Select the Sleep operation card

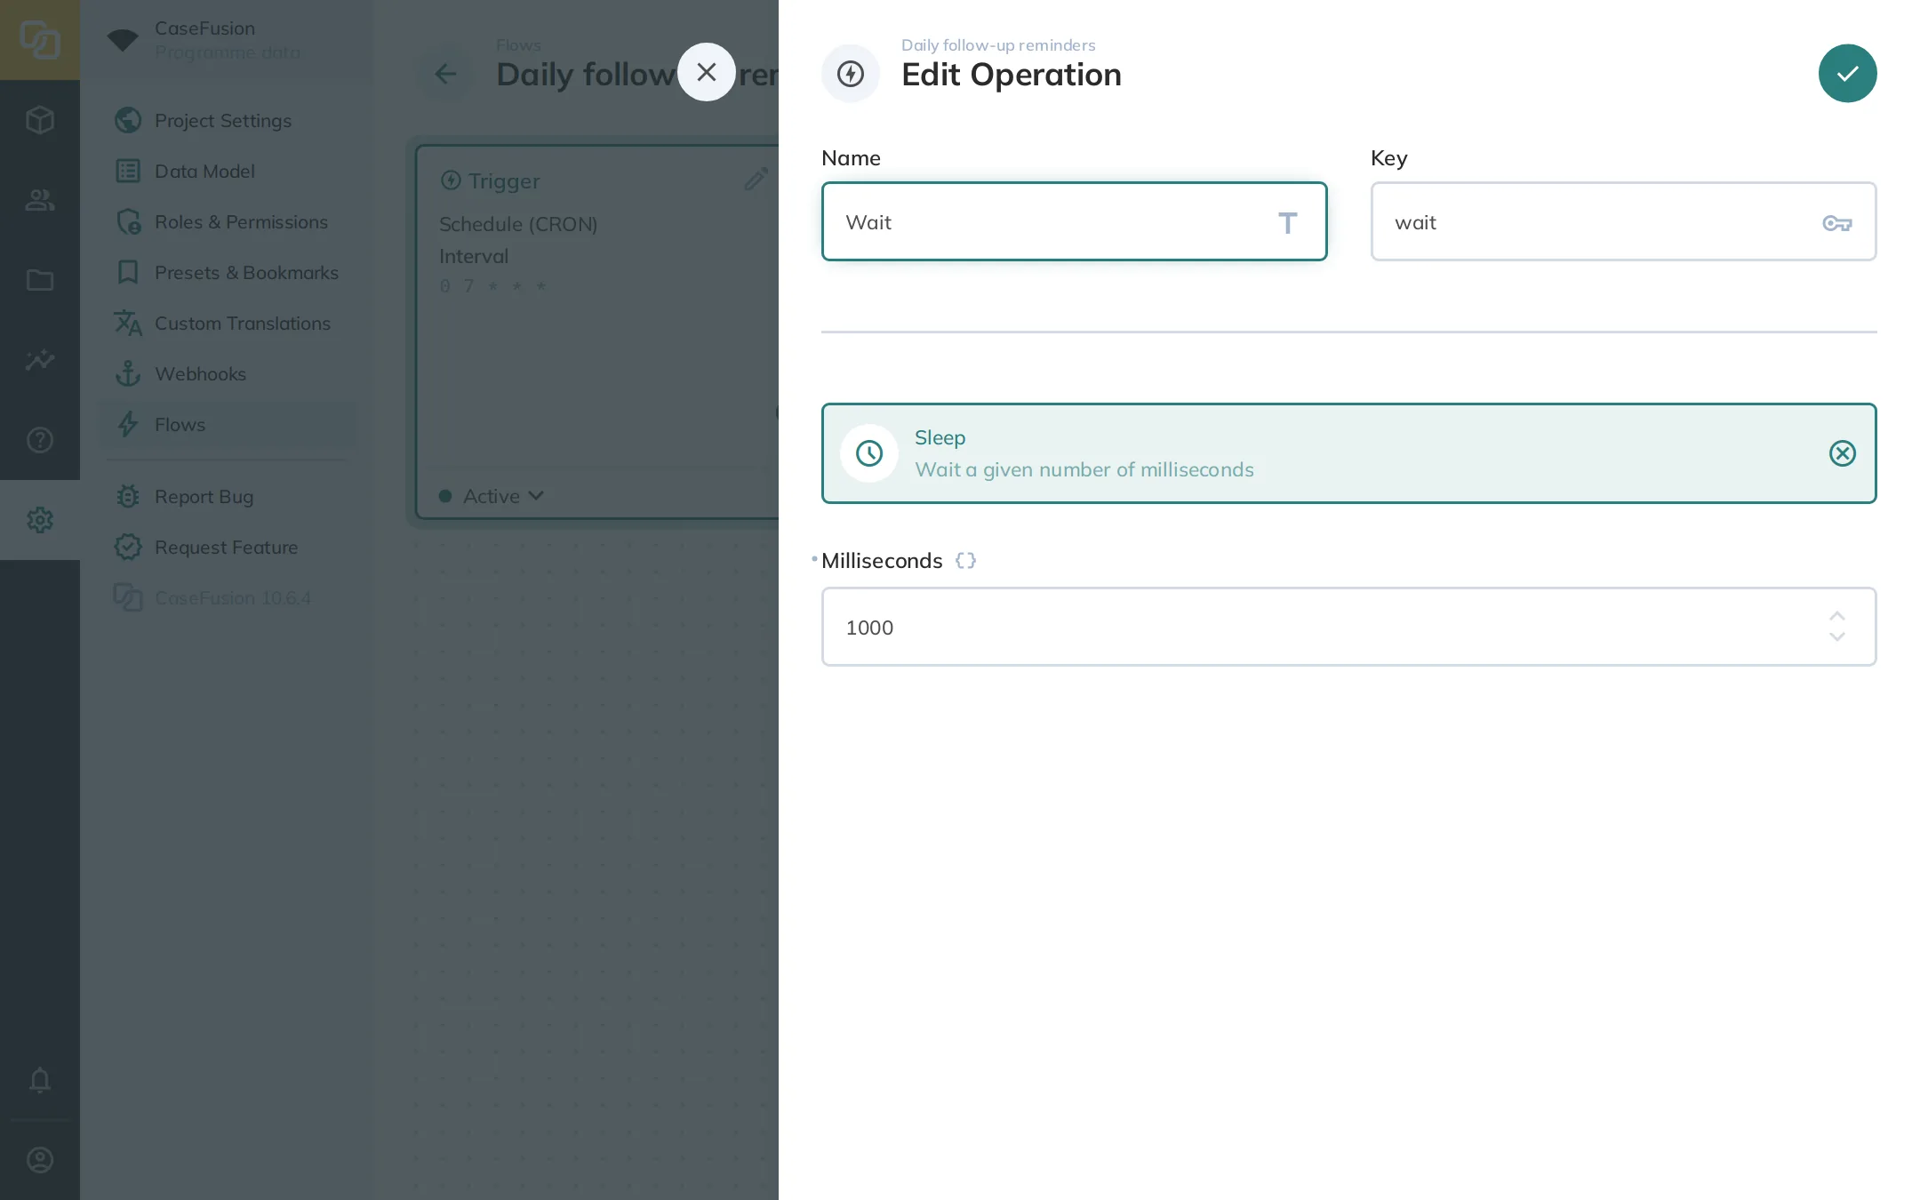(1348, 453)
